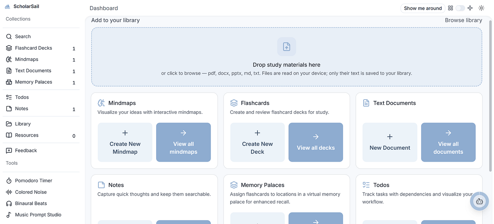Click the Todos card title
Viewport: 494px width, 224px height.
pyautogui.click(x=381, y=185)
